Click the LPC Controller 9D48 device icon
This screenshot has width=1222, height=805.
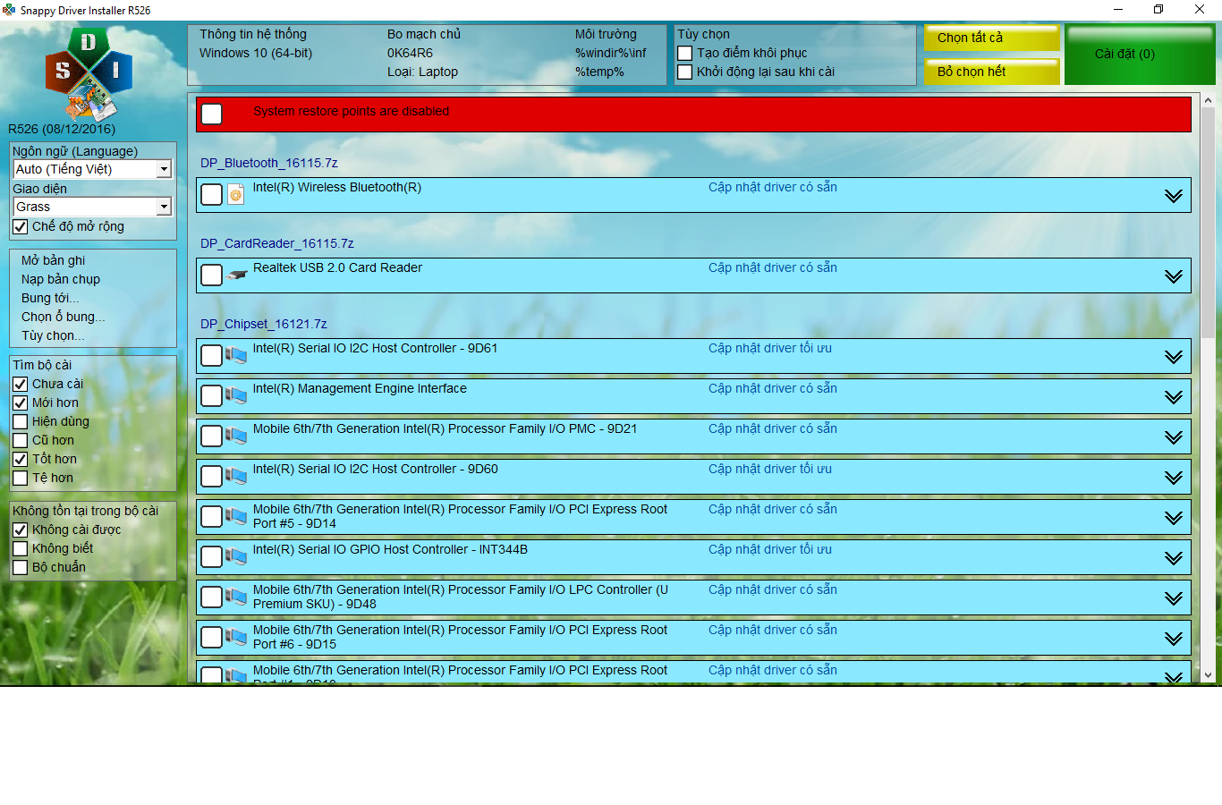(236, 597)
